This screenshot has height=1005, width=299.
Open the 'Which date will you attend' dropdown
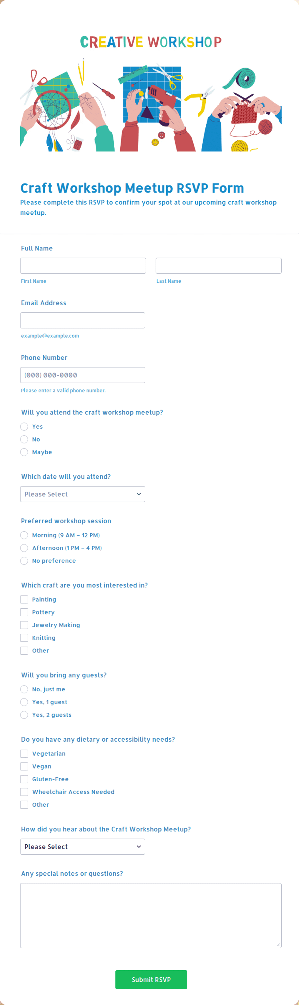click(83, 494)
